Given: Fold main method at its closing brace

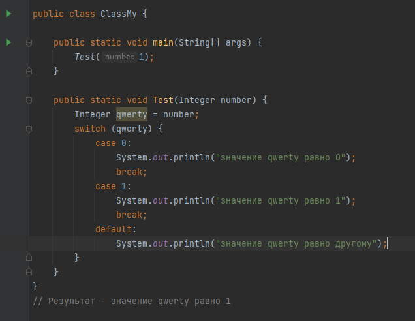Looking at the screenshot, I should coord(29,71).
